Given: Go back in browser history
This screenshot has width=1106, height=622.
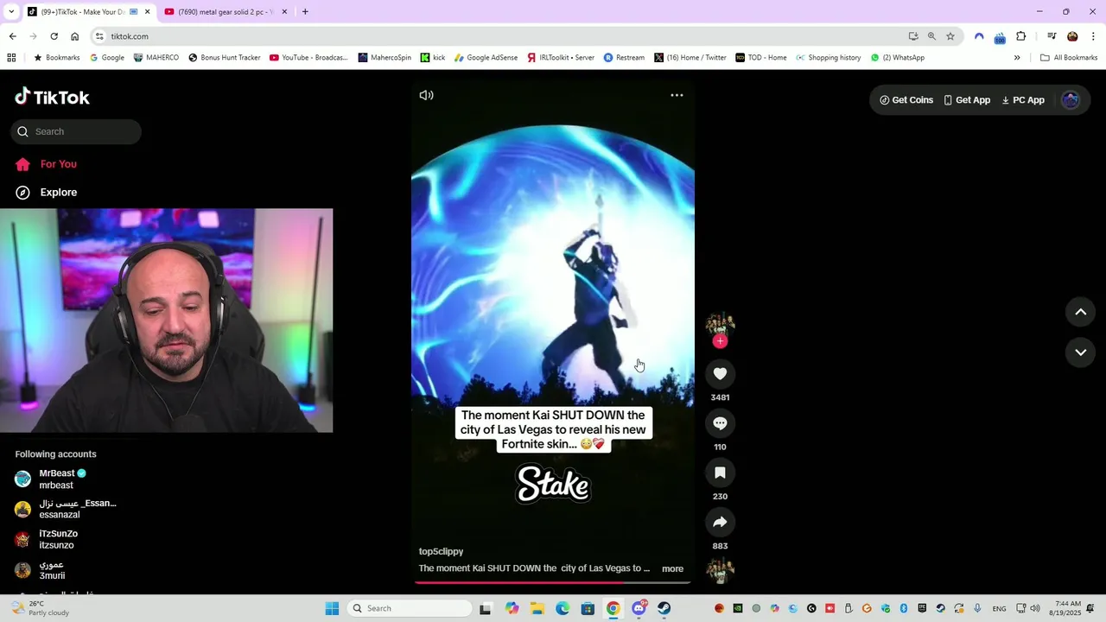Looking at the screenshot, I should point(12,36).
